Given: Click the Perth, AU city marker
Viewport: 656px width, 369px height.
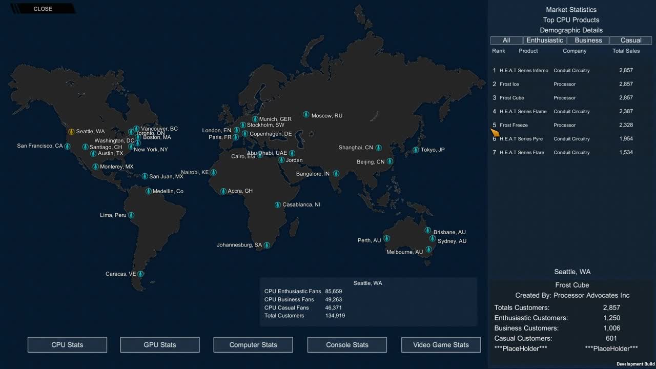Looking at the screenshot, I should (386, 238).
